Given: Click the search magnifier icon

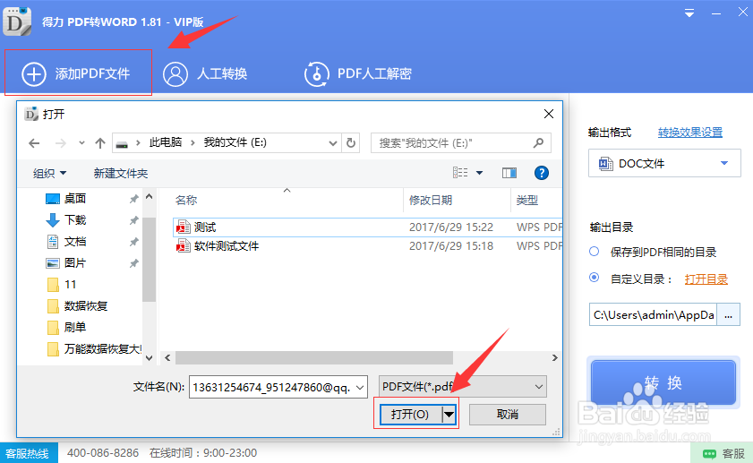Looking at the screenshot, I should point(538,142).
